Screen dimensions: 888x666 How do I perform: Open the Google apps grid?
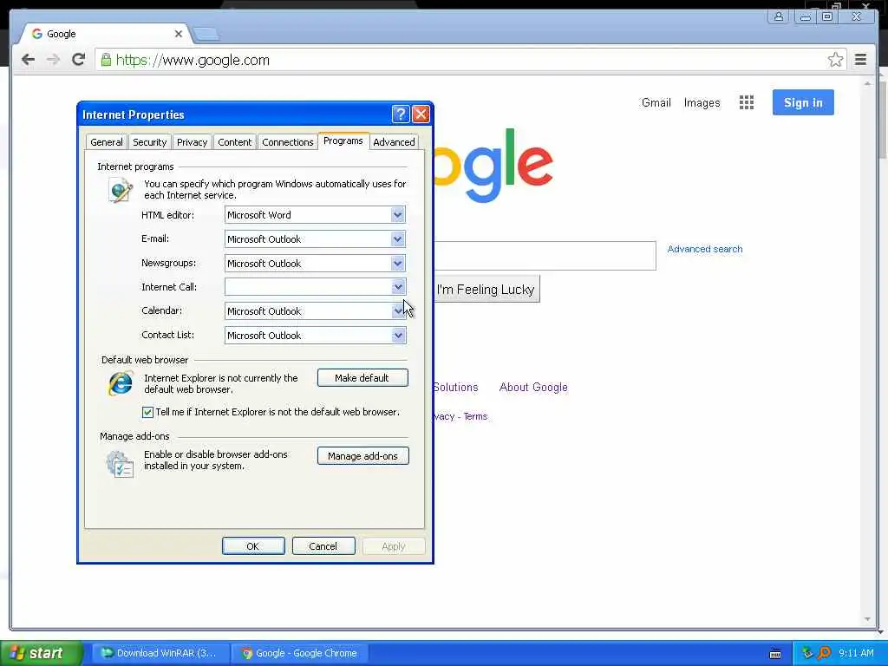click(747, 102)
